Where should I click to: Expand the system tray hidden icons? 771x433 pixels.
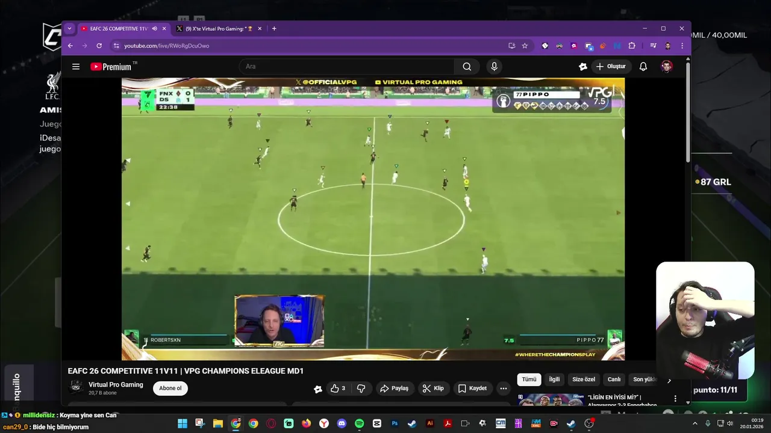pos(695,423)
